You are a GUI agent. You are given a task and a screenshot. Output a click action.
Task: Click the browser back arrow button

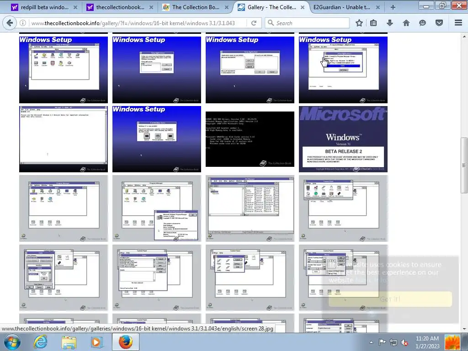click(10, 23)
